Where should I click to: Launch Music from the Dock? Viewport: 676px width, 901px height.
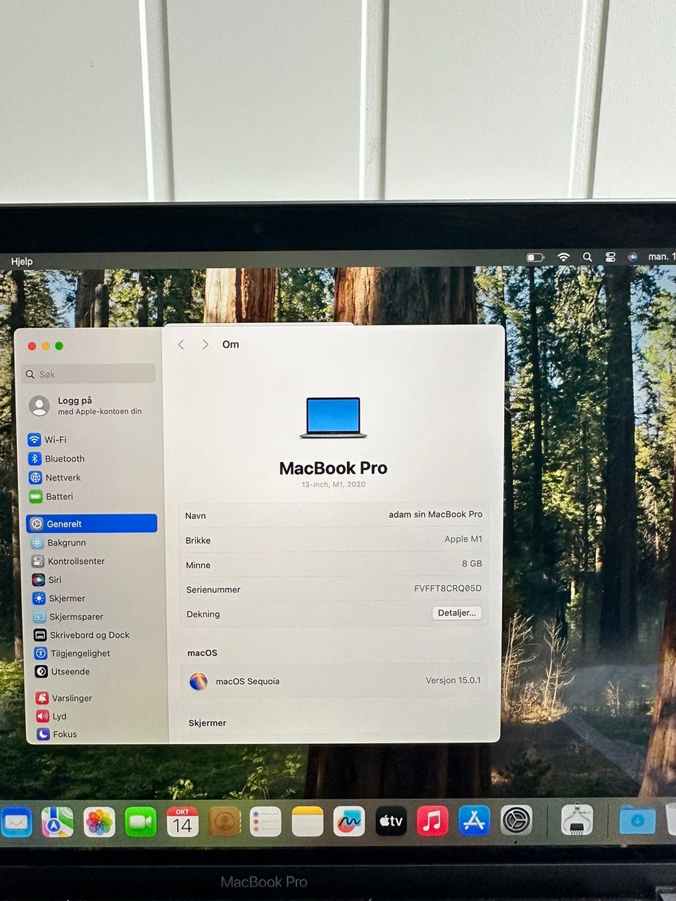(432, 821)
